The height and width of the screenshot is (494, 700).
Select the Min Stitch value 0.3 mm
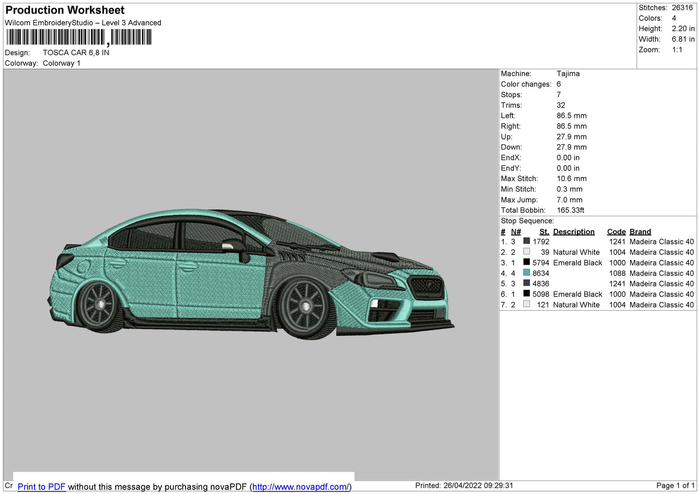[x=570, y=189]
